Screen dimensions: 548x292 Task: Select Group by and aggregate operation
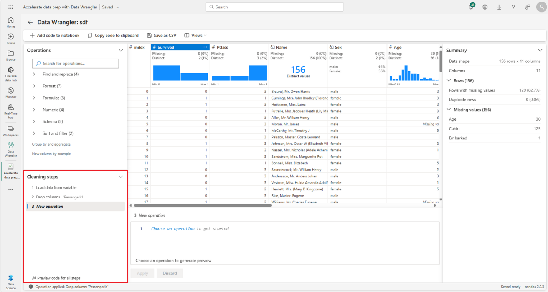[51, 144]
